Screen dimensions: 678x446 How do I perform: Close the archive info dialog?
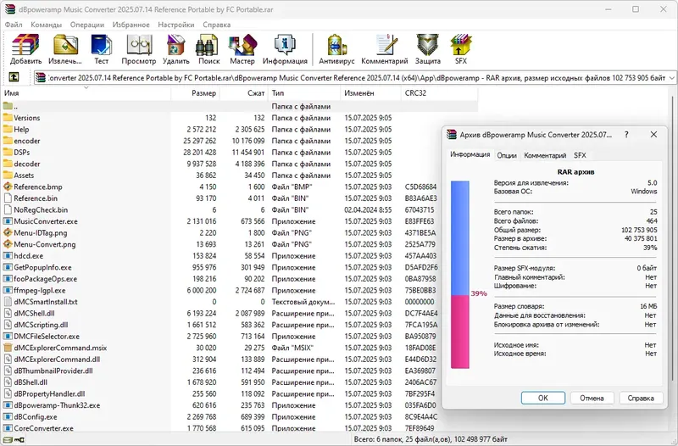653,135
